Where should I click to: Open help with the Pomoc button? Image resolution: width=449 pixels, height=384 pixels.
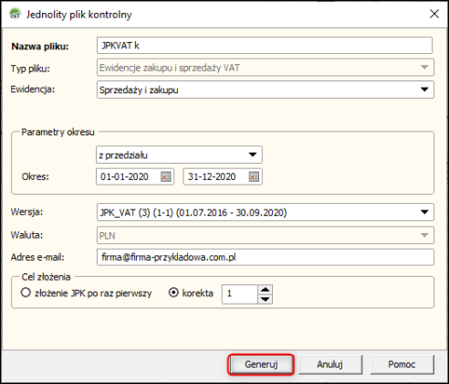pyautogui.click(x=402, y=365)
